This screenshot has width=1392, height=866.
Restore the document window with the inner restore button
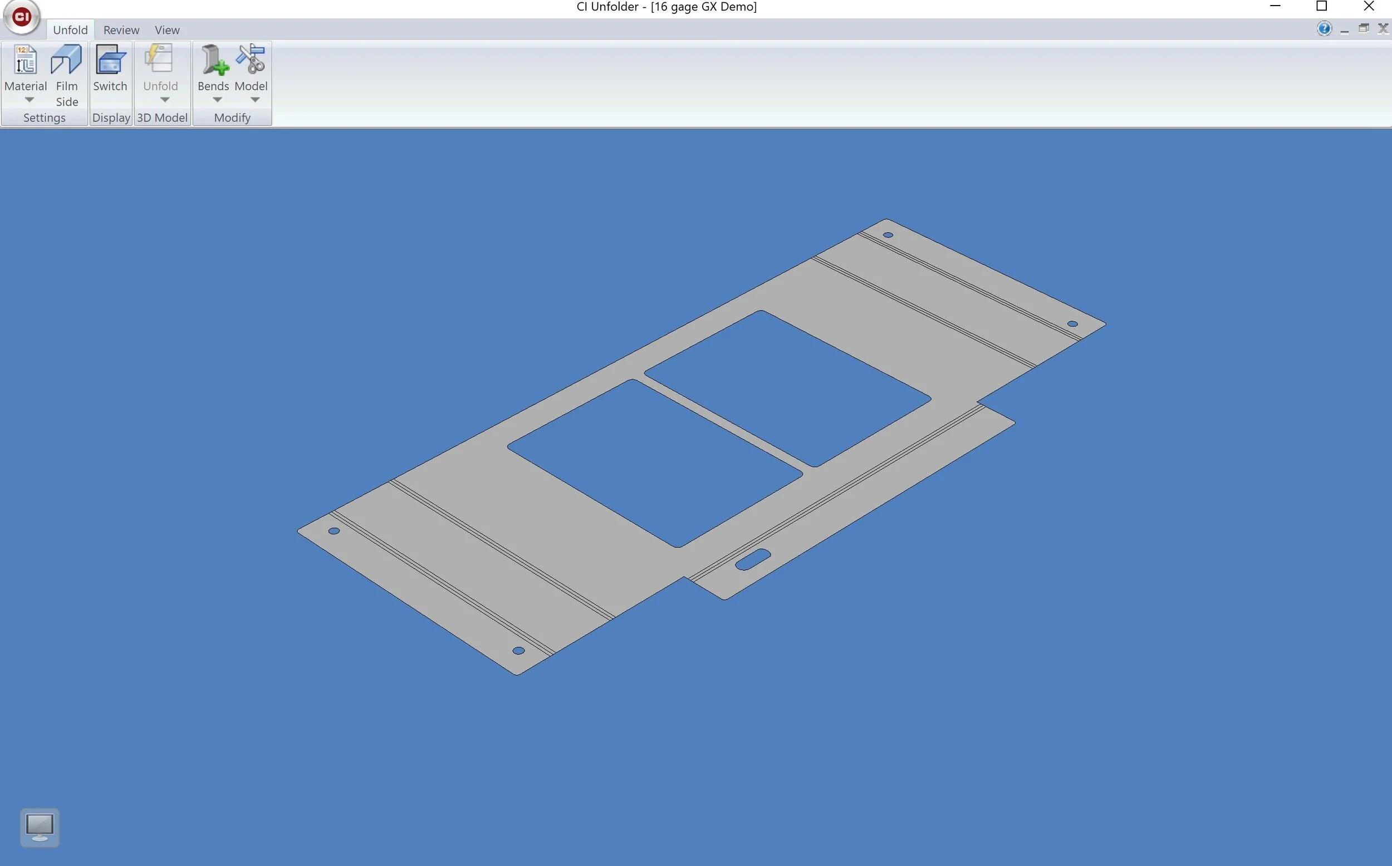1364,28
